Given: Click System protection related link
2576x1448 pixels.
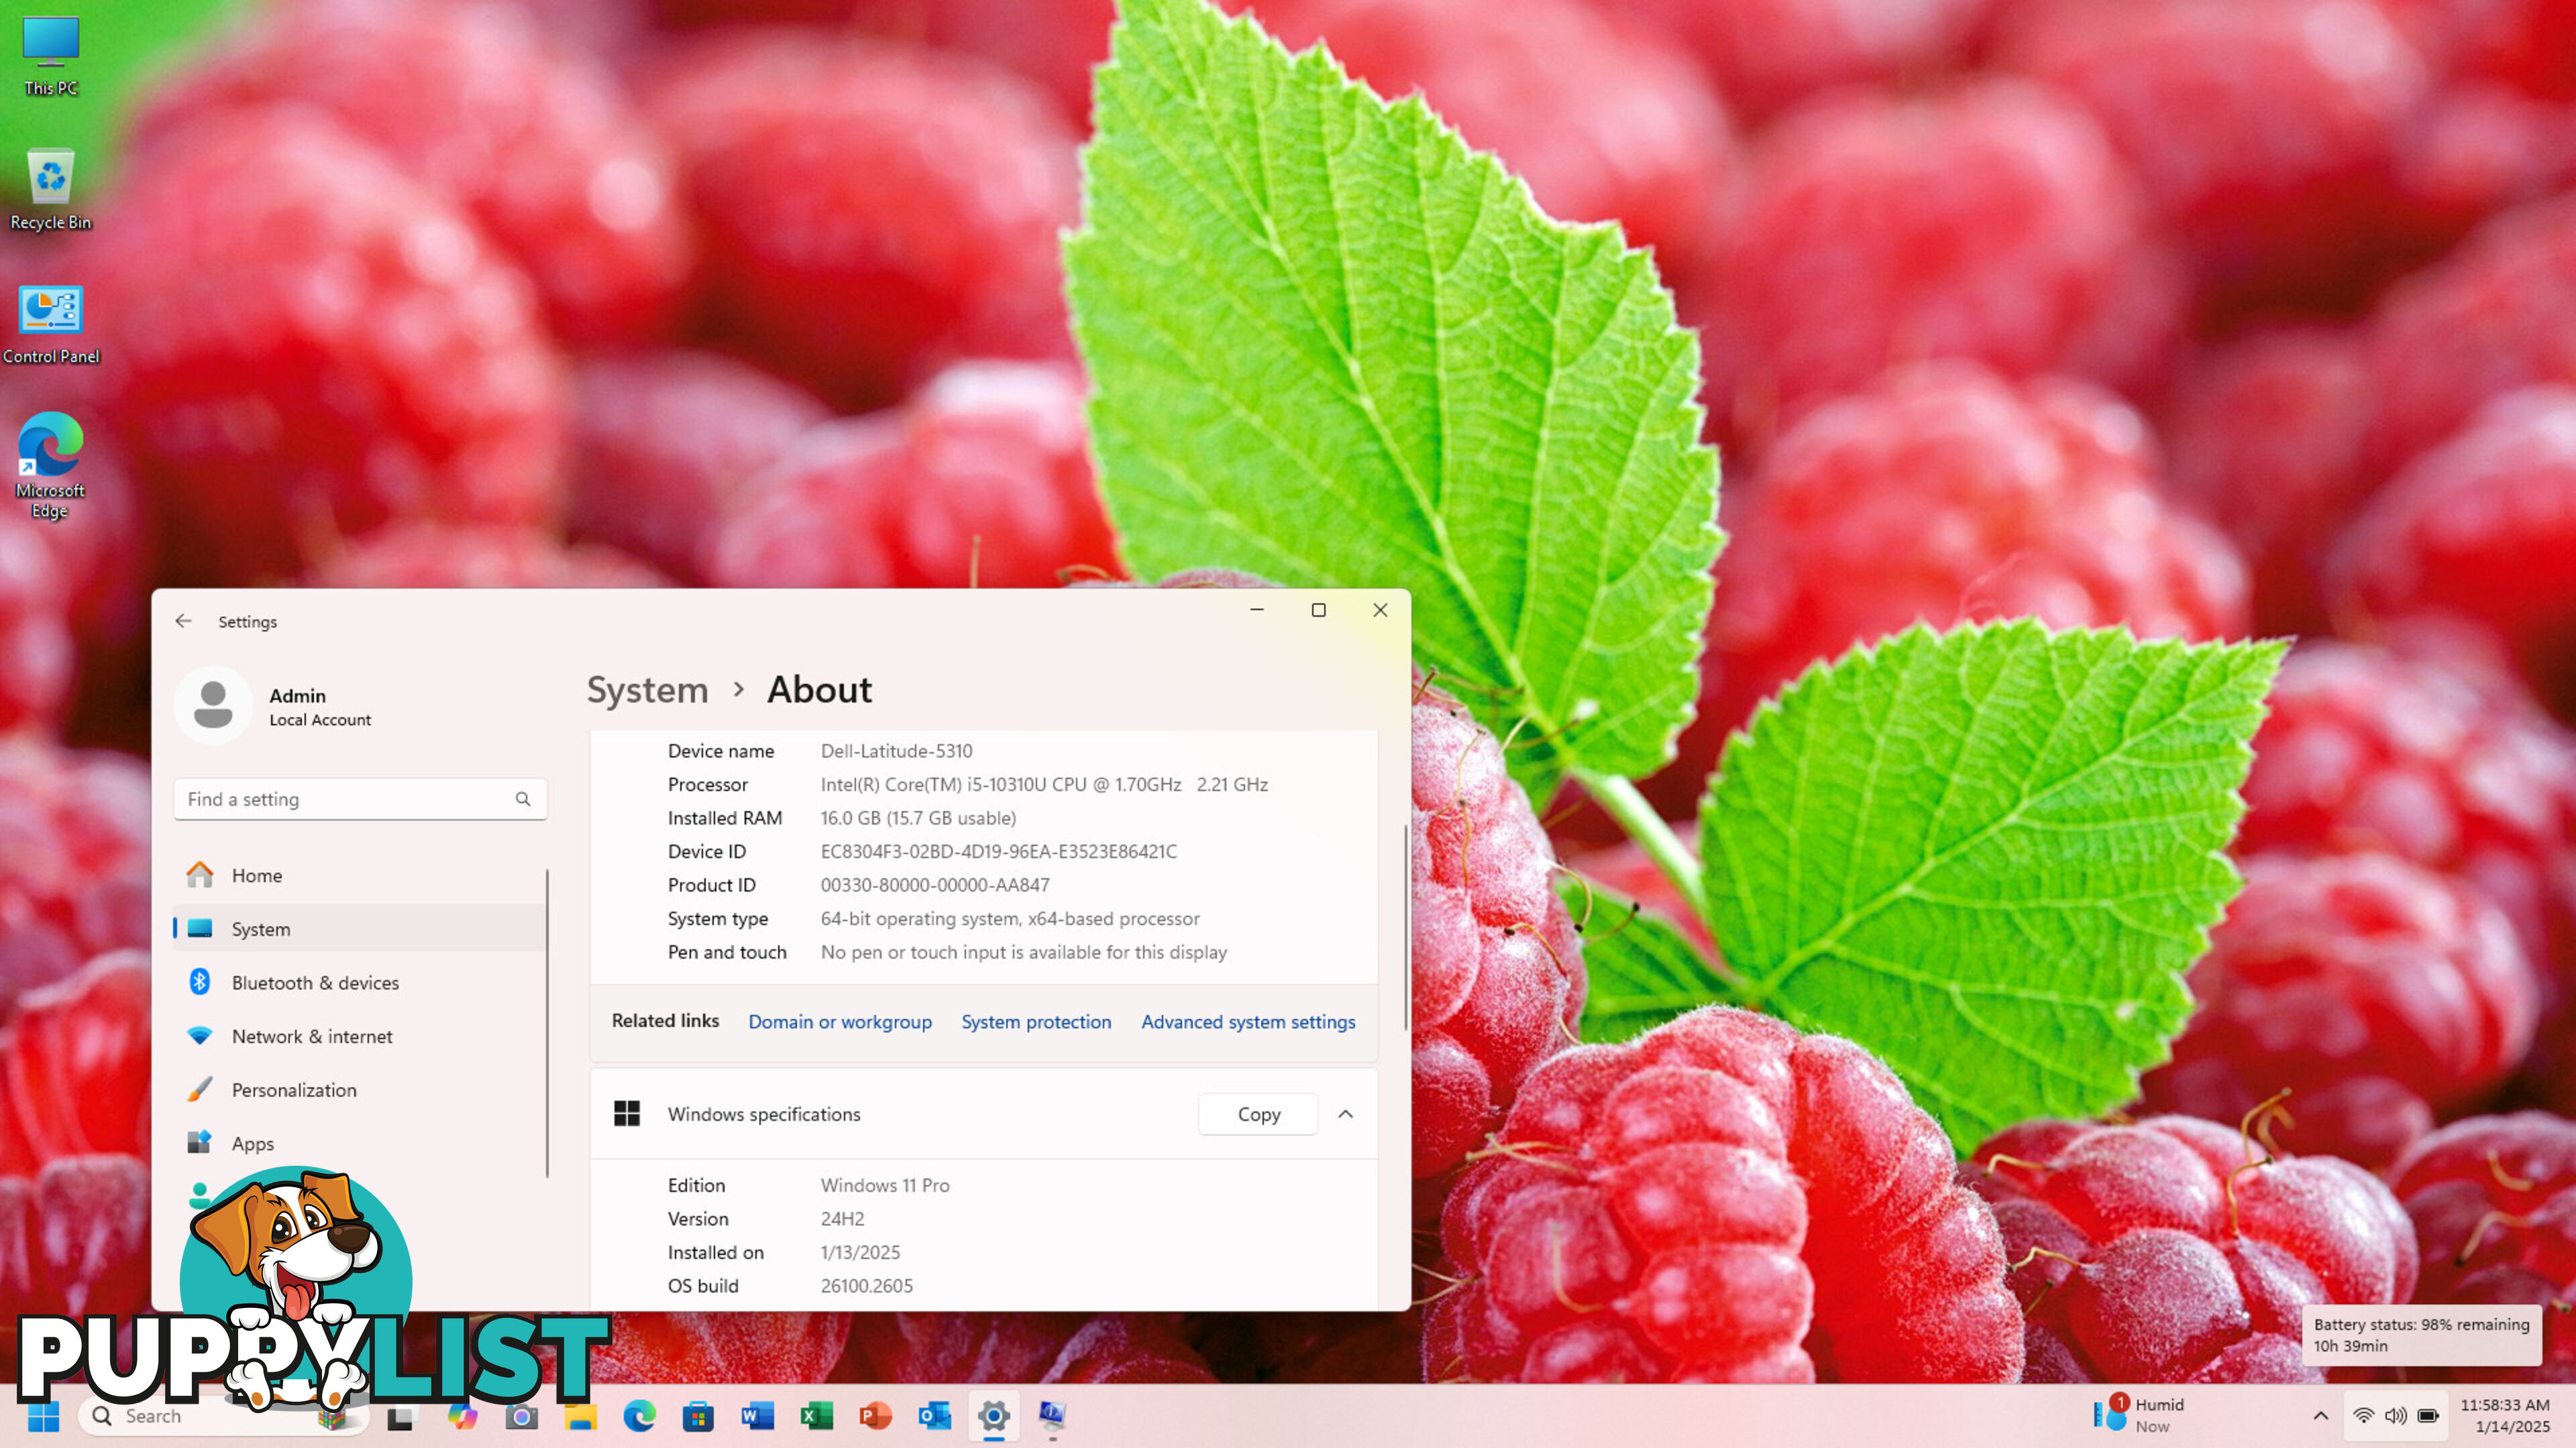Looking at the screenshot, I should (x=1035, y=1020).
